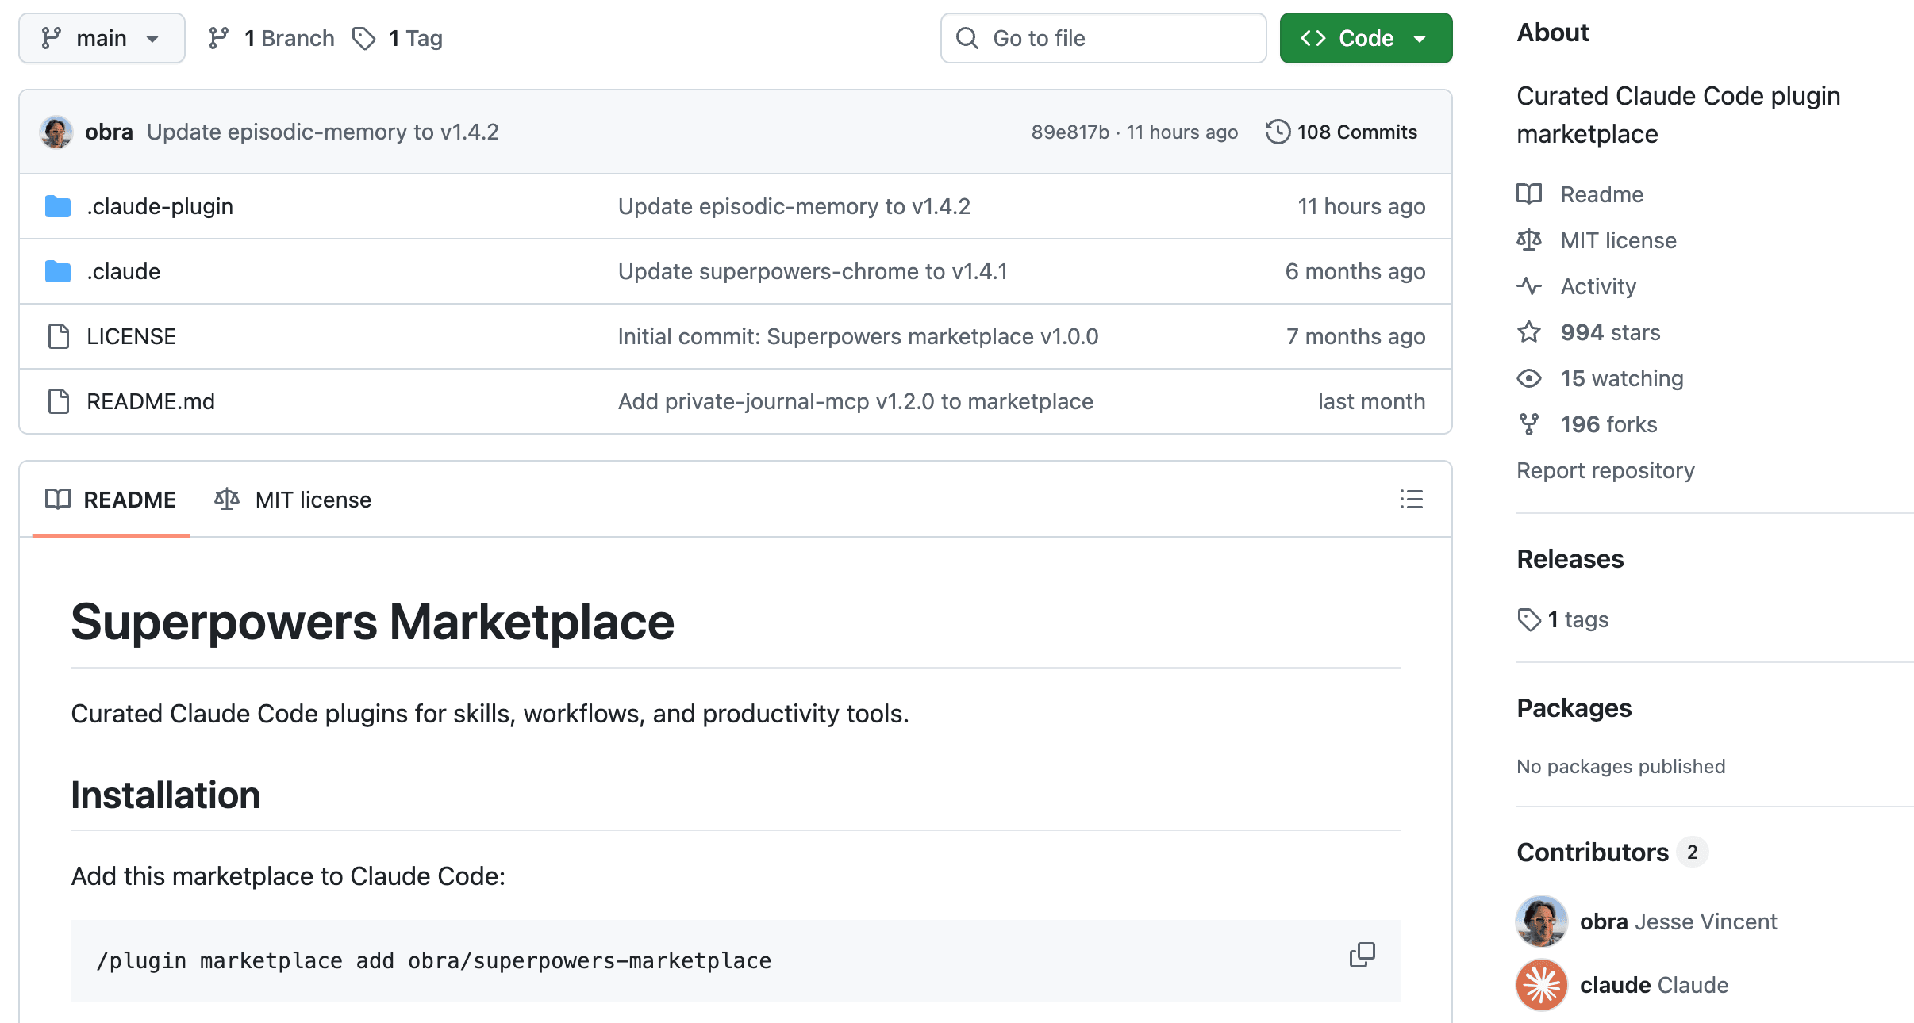Open the MIT license link in About
Screen dimensions: 1914x1023
(1619, 240)
